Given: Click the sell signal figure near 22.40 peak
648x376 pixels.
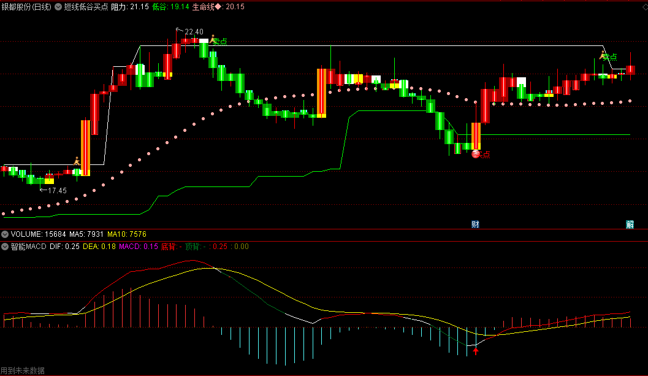Looking at the screenshot, I should (213, 39).
